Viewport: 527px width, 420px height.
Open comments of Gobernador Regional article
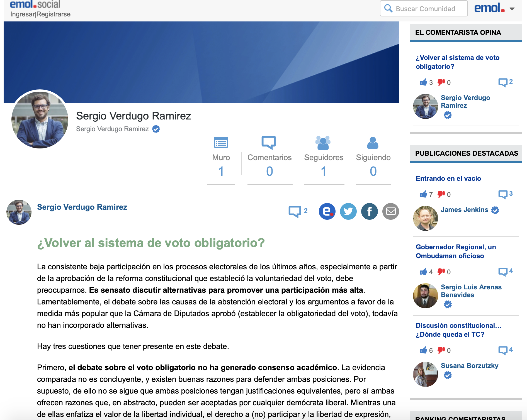[503, 272]
